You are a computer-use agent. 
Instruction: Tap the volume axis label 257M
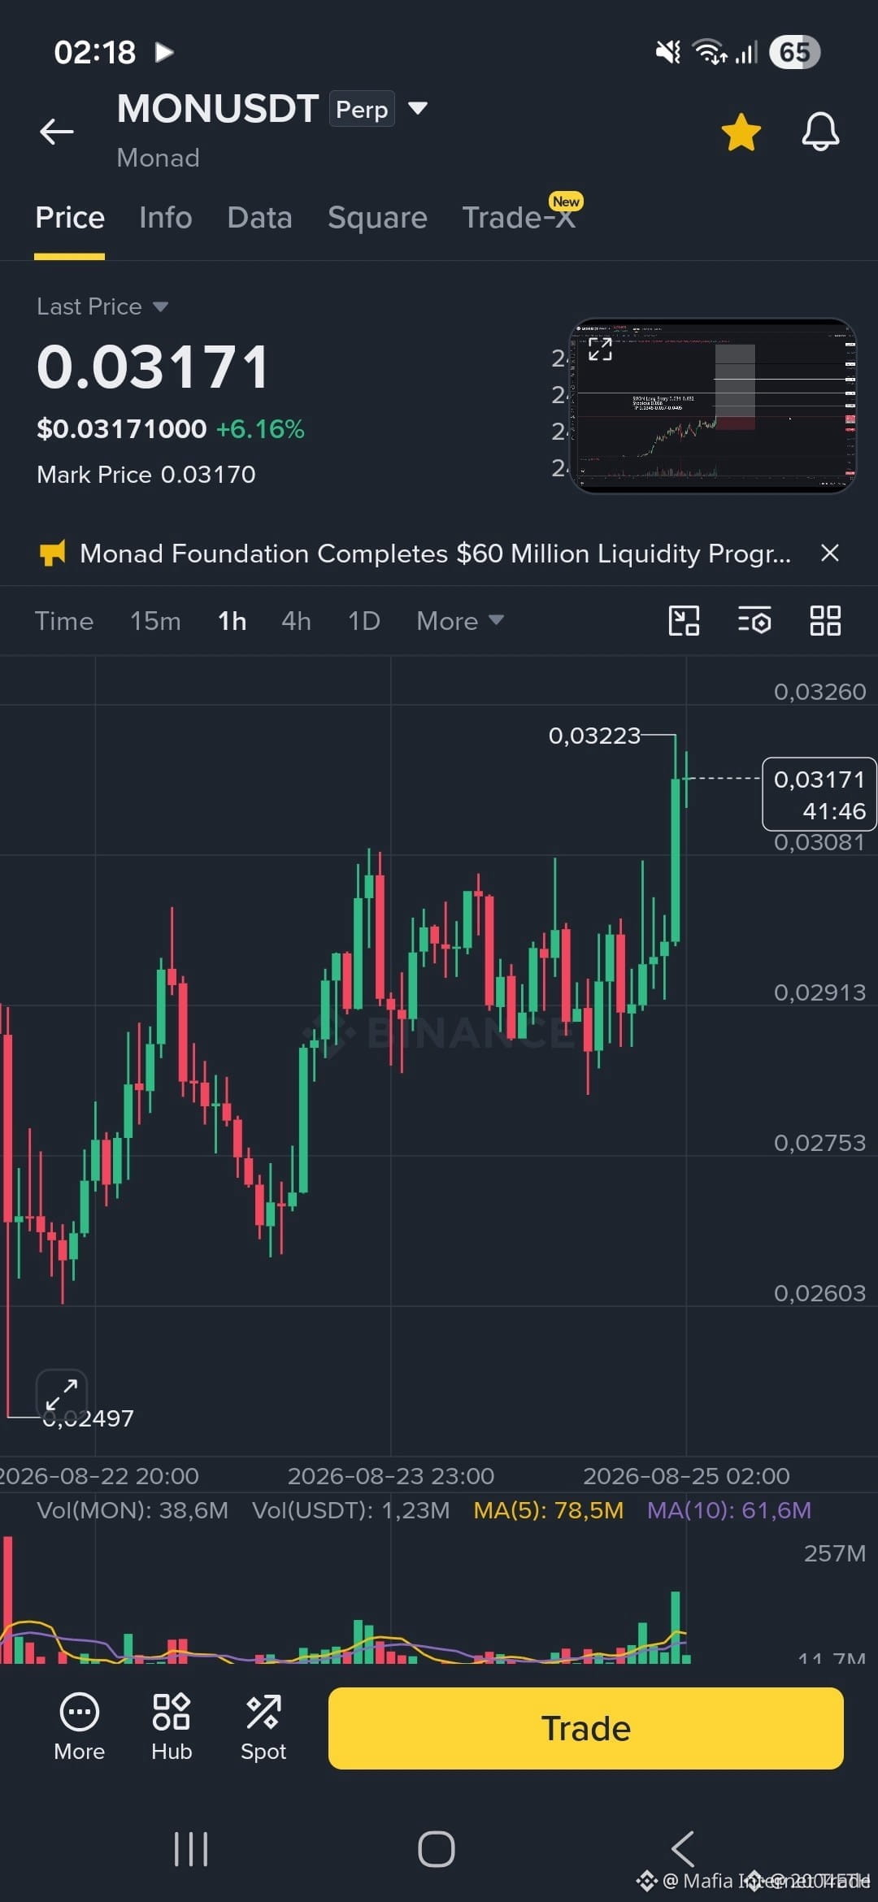point(835,1553)
